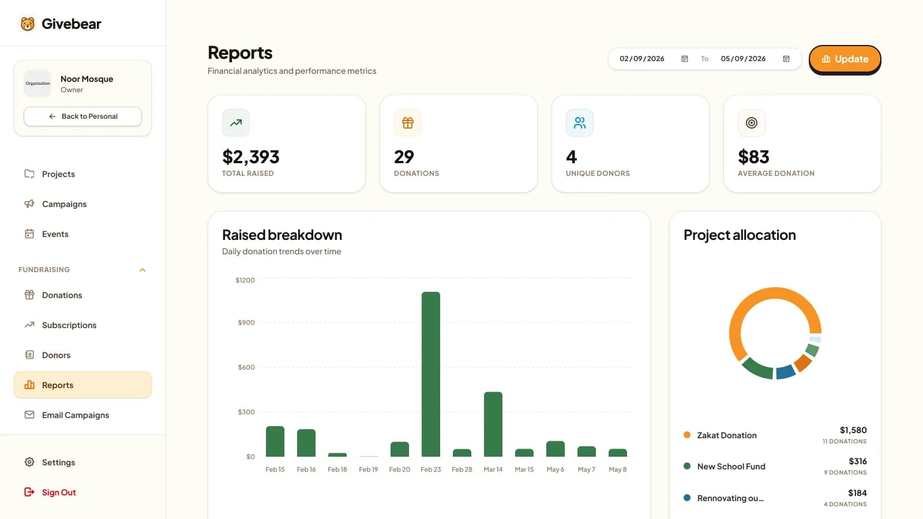The width and height of the screenshot is (923, 519).
Task: Click the Update button
Action: pyautogui.click(x=845, y=59)
